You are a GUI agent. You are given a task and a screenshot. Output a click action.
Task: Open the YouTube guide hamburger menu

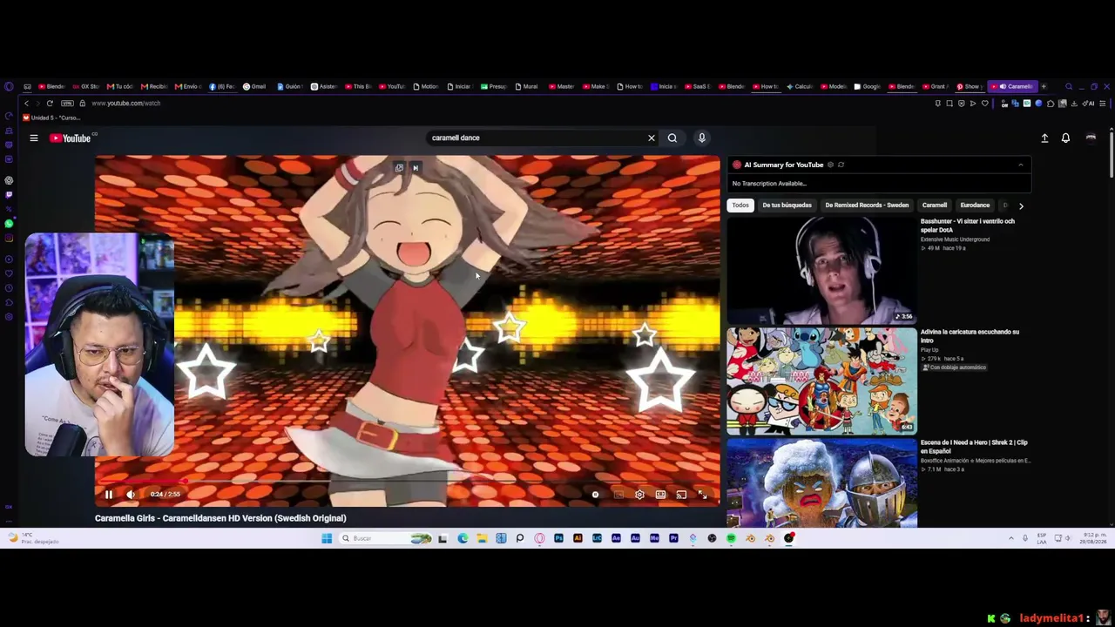(x=34, y=138)
